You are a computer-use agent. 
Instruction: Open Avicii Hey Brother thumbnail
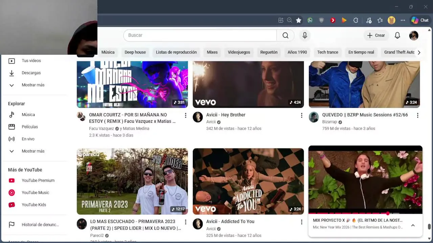[x=248, y=84]
